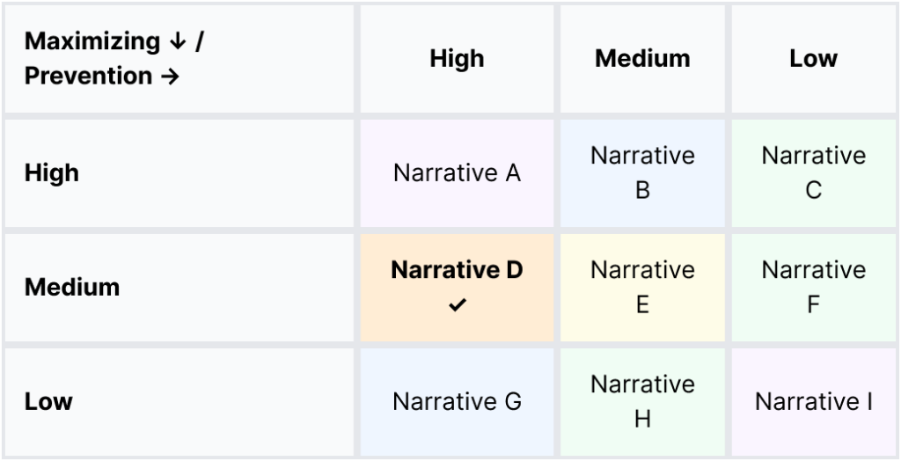Viewport: 901px width, 461px height.
Task: Click the down arrow after Maximizing
Action: point(177,41)
